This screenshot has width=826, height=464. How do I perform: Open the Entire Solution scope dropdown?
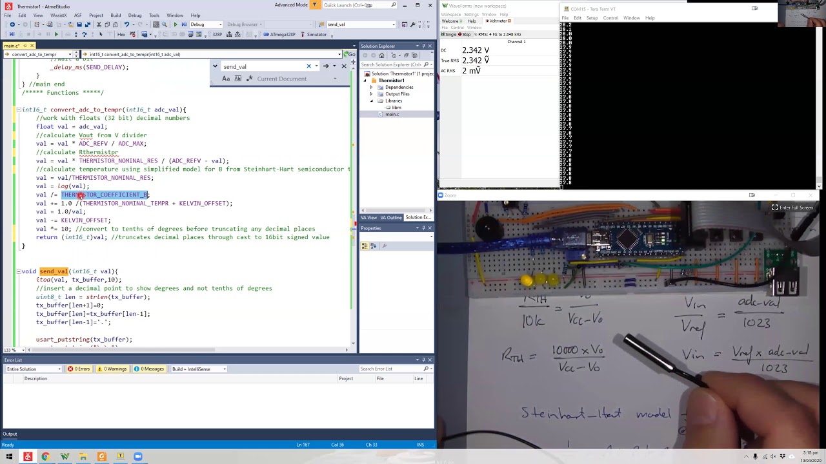(x=34, y=369)
